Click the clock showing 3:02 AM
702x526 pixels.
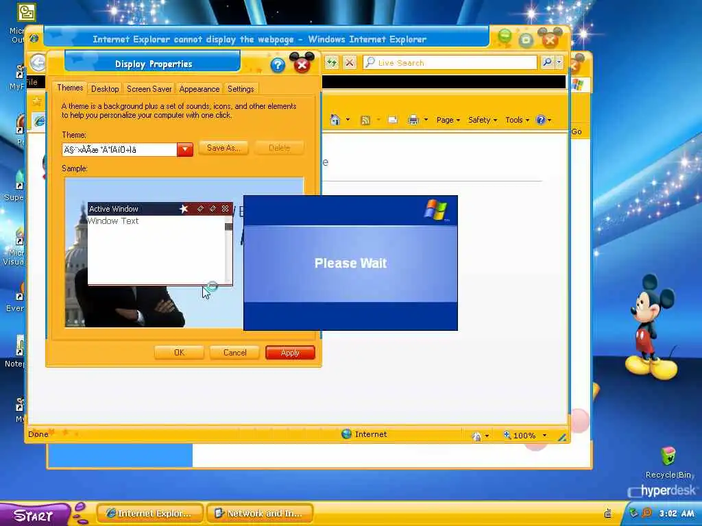(x=677, y=514)
